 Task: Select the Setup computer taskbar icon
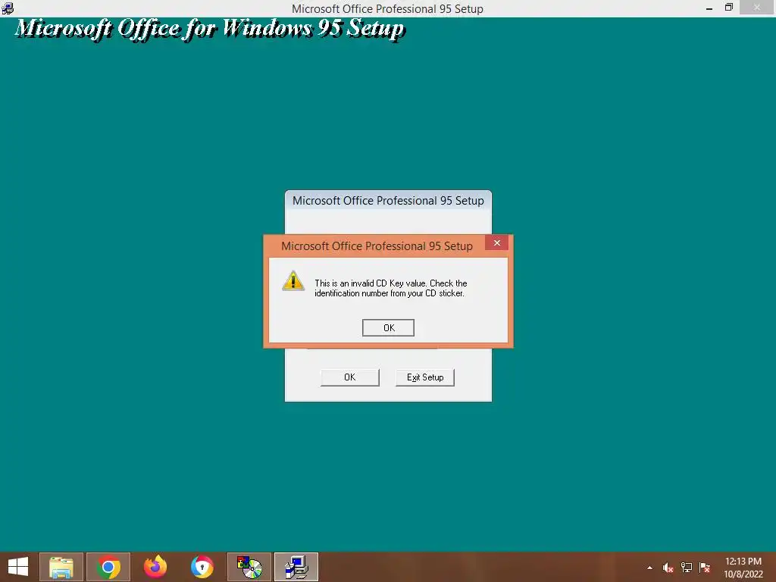[x=296, y=567]
